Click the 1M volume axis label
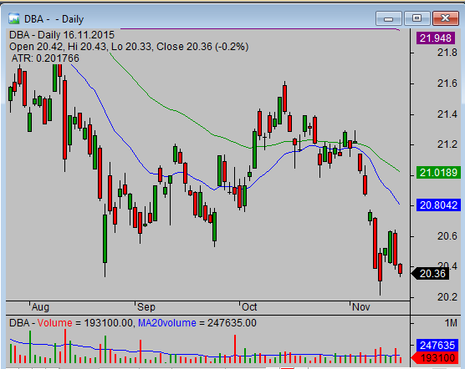 click(x=451, y=323)
